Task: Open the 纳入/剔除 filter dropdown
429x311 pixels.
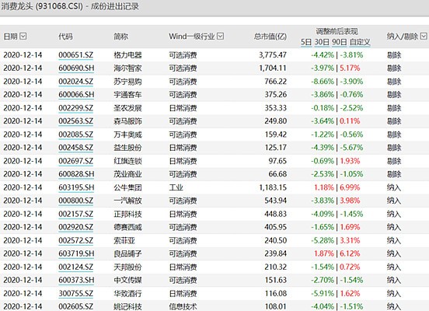Action: (x=424, y=36)
